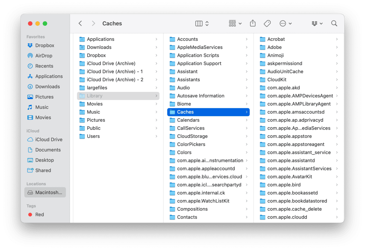Open Desktop in the sidebar
This screenshot has width=365, height=250.
(x=45, y=160)
